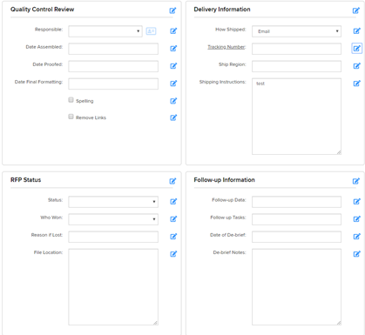365x335 pixels.
Task: Click the Follow-up Information heading
Action: tap(225, 180)
